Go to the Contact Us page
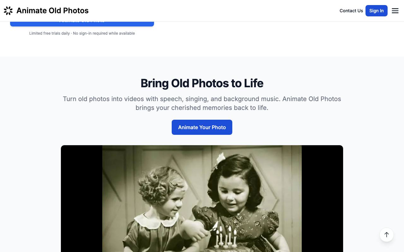 click(x=351, y=11)
